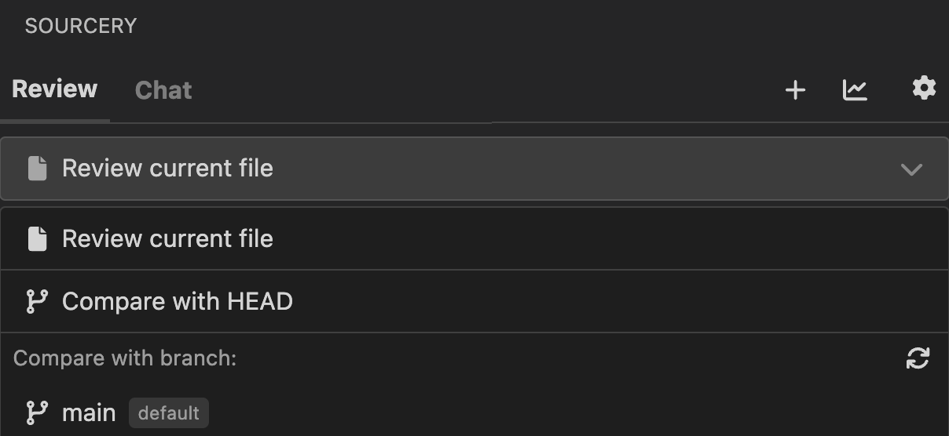
Task: Click the file icon in the first dropdown option
Action: click(x=37, y=238)
